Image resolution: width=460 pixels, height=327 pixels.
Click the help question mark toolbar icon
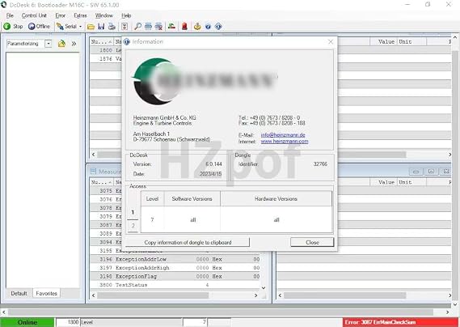(208, 27)
